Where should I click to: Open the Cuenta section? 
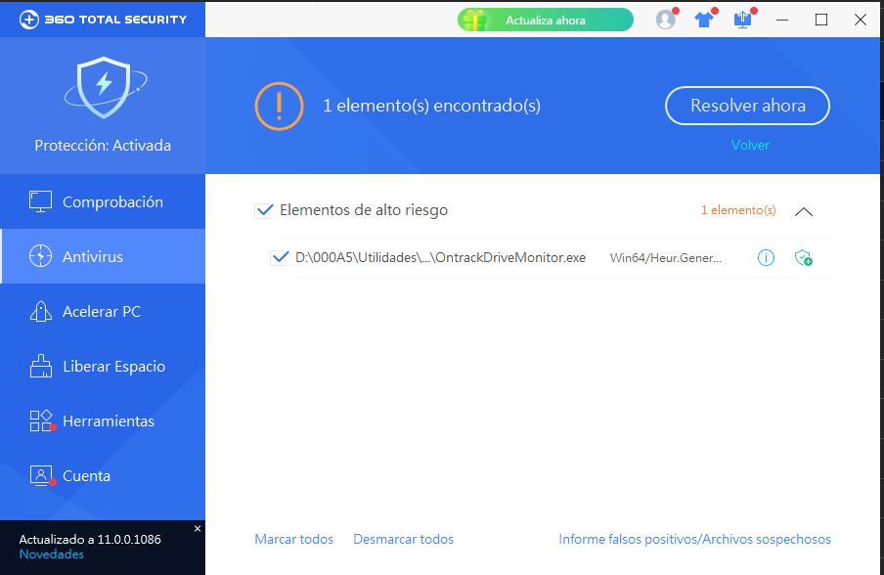[103, 475]
